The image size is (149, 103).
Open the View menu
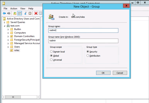(23, 9)
